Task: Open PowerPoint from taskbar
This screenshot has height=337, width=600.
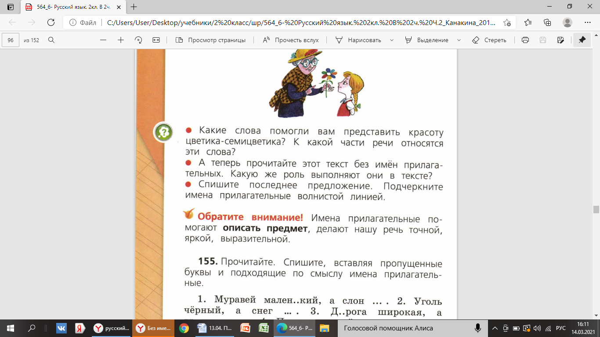Action: click(245, 328)
